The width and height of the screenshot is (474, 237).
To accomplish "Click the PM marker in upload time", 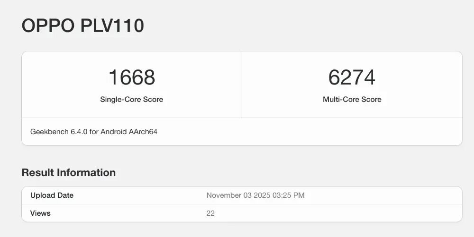I will pos(300,195).
